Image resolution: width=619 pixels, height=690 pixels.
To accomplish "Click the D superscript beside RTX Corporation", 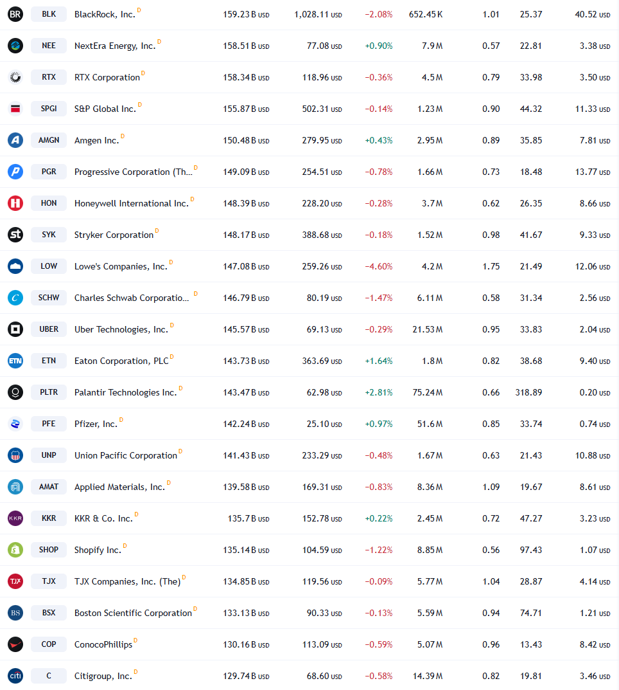I will tap(143, 73).
